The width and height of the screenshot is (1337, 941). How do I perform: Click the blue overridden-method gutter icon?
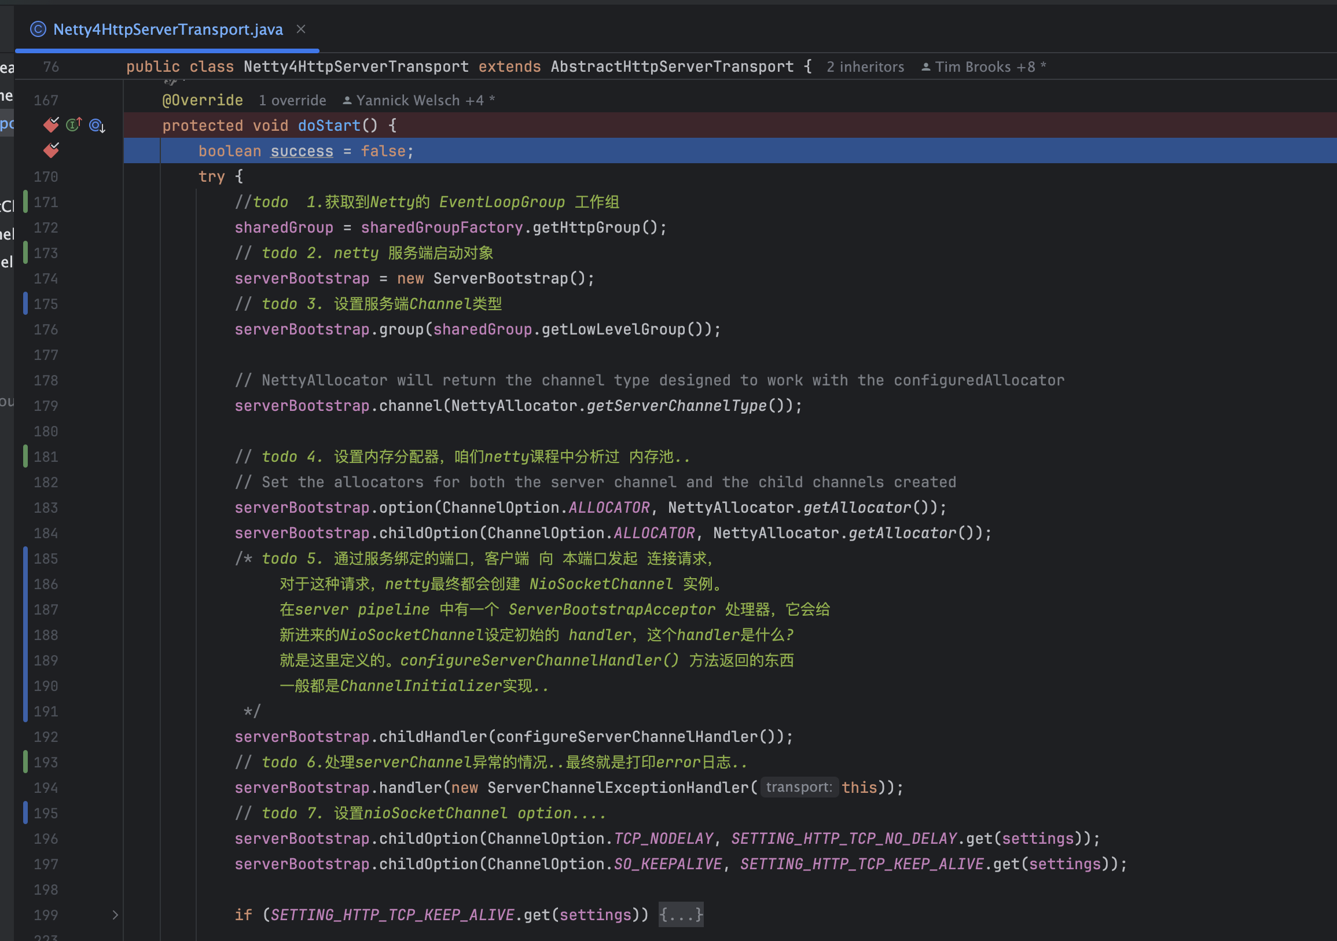tap(97, 125)
